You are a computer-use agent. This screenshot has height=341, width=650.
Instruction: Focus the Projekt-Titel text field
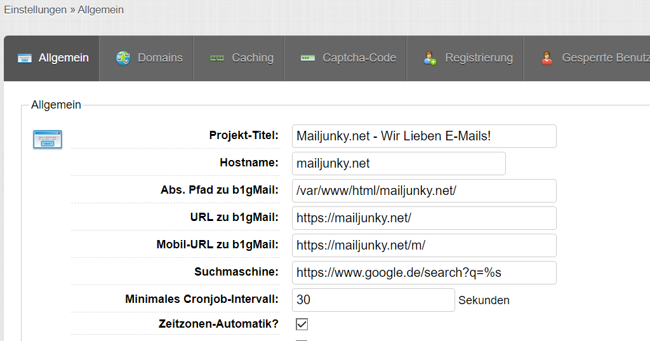point(424,137)
